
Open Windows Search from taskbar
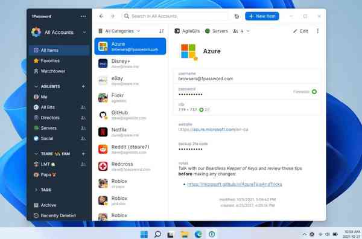point(157,234)
